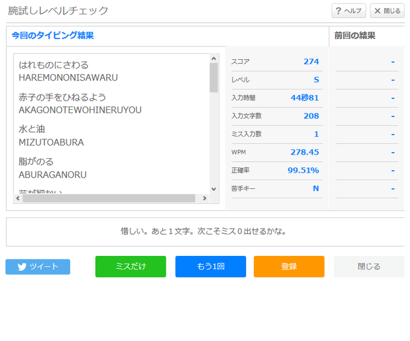Click the vertical scrollbar thumb of the word list
Image resolution: width=410 pixels, height=341 pixels.
point(213,77)
